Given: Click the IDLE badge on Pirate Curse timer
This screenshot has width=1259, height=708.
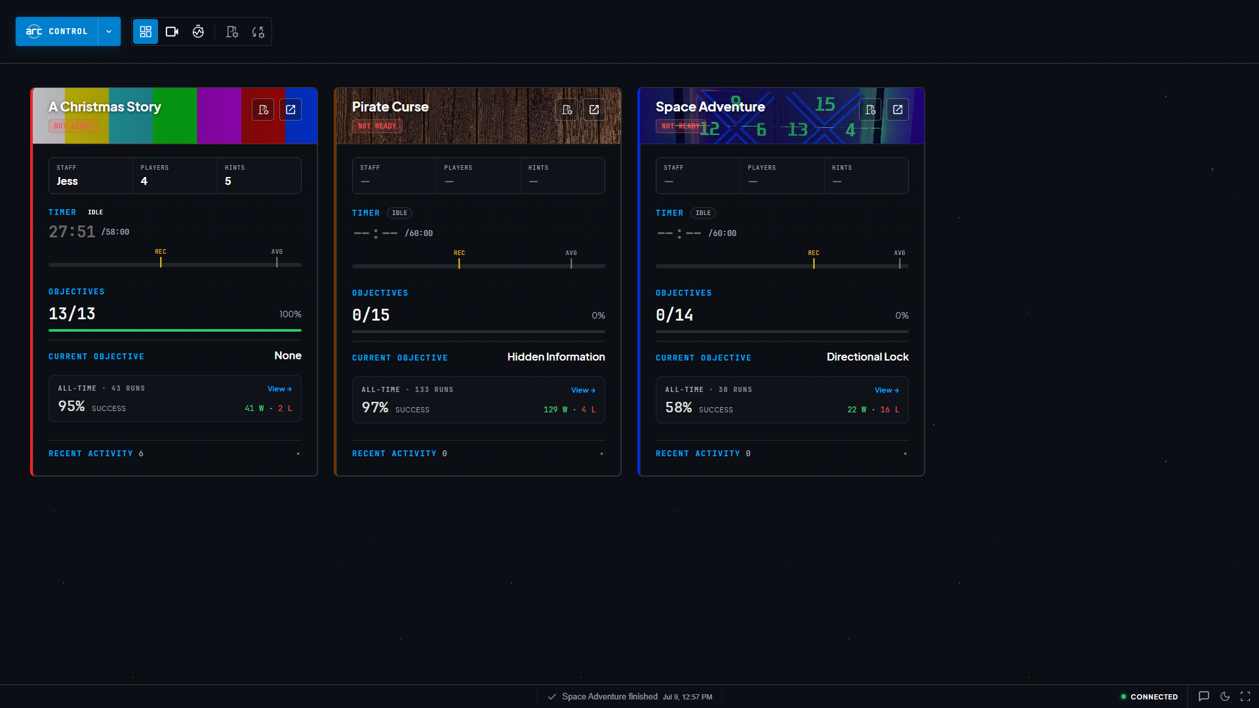Looking at the screenshot, I should [399, 213].
